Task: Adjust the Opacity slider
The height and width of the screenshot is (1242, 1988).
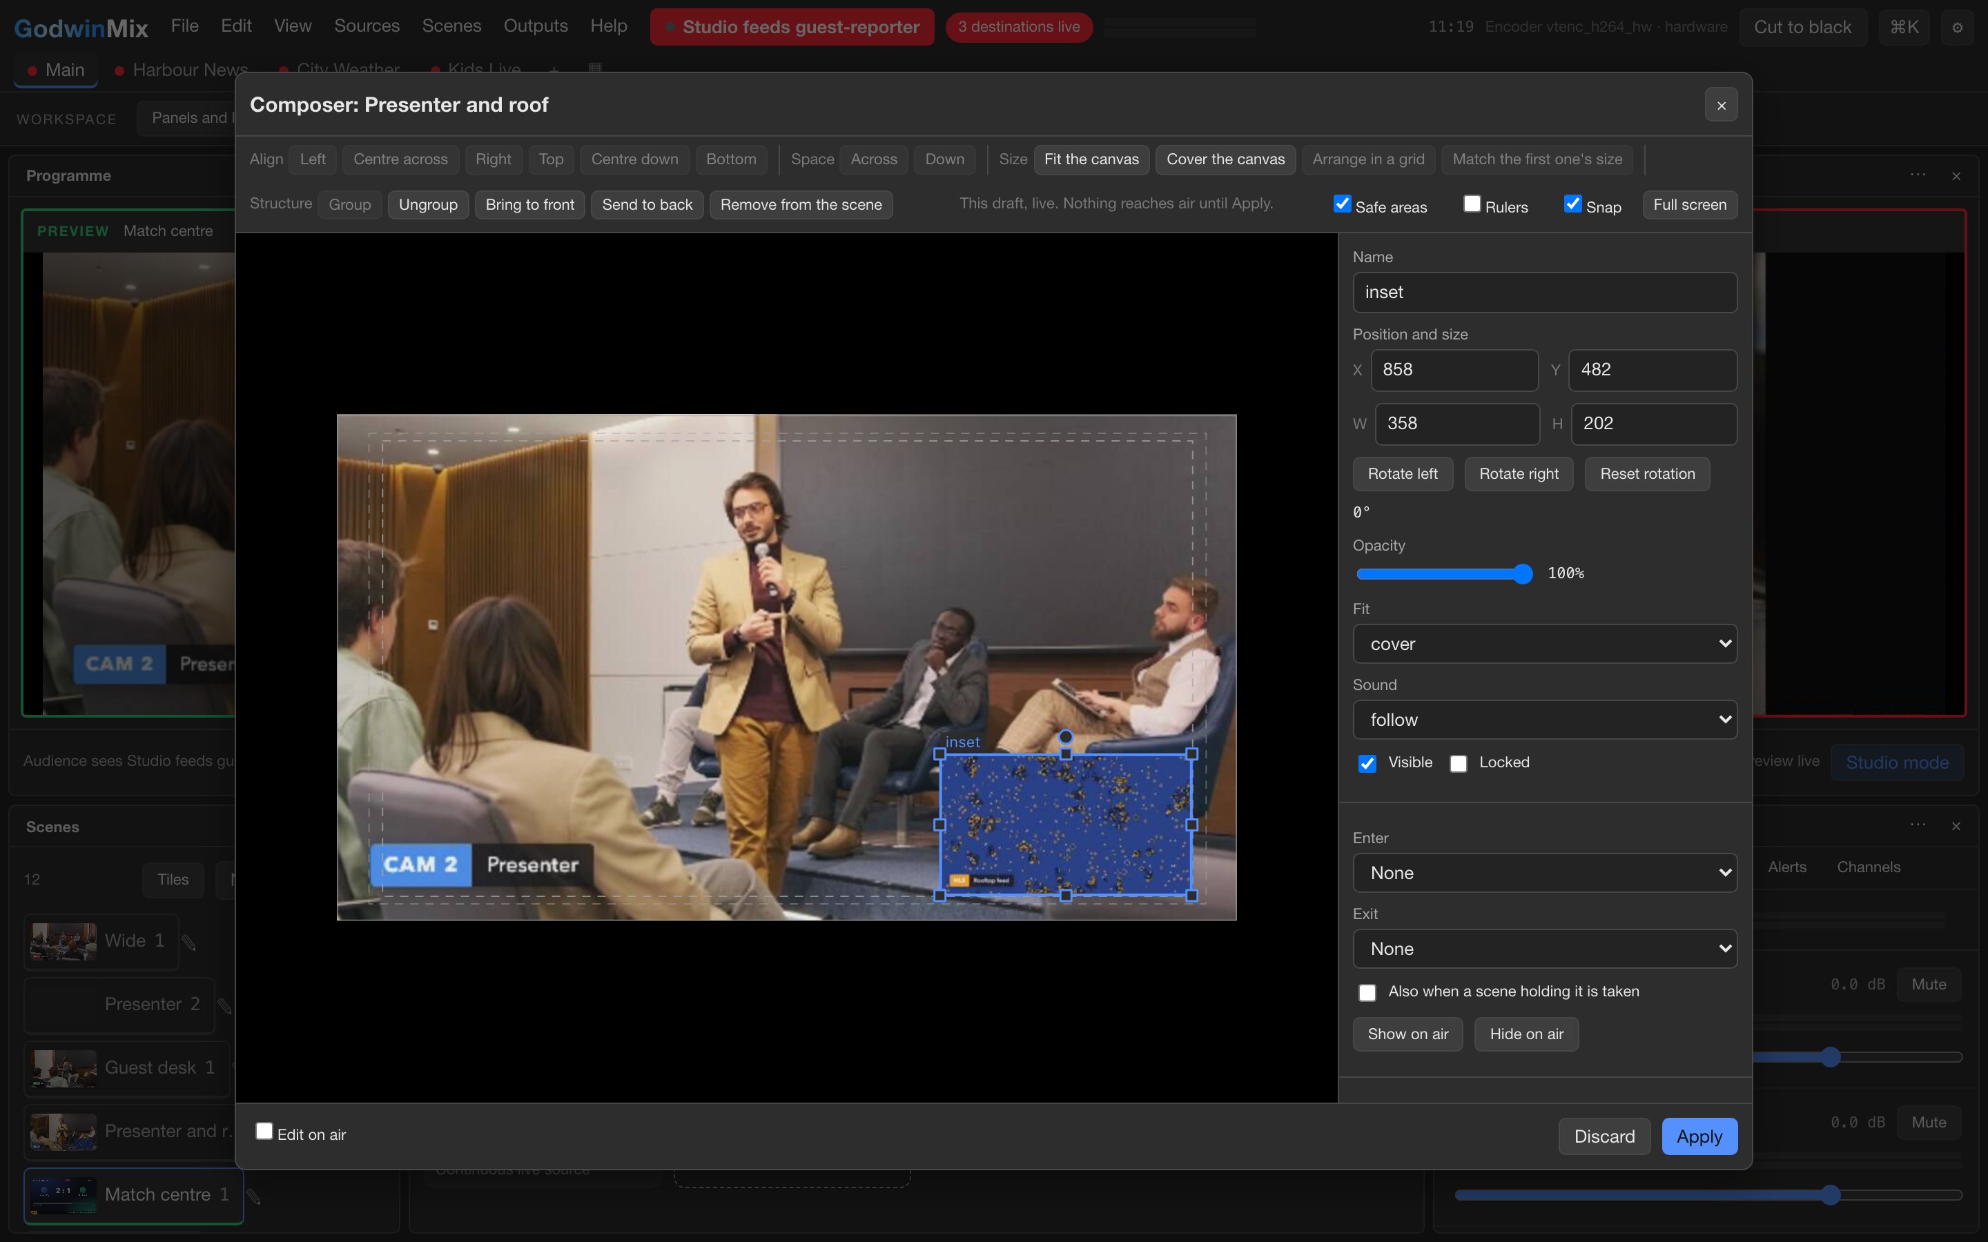Action: [x=1444, y=573]
